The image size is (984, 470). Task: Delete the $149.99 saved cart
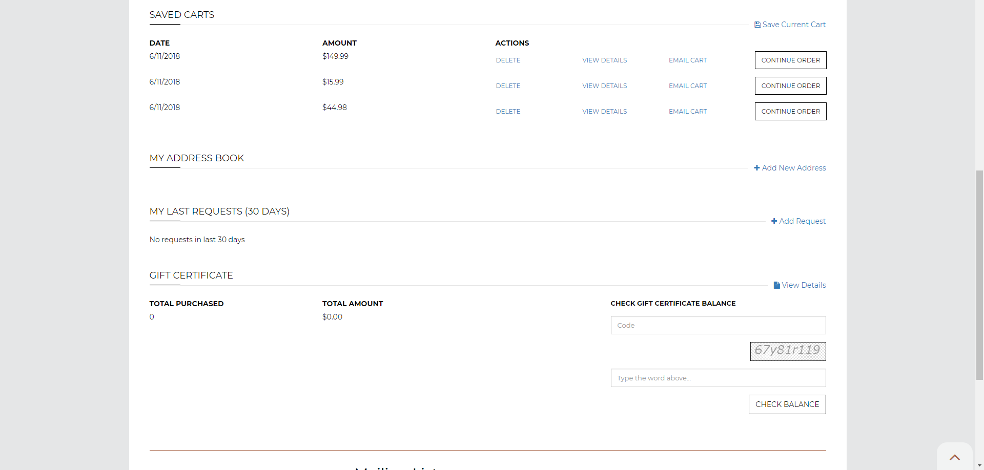click(x=508, y=60)
